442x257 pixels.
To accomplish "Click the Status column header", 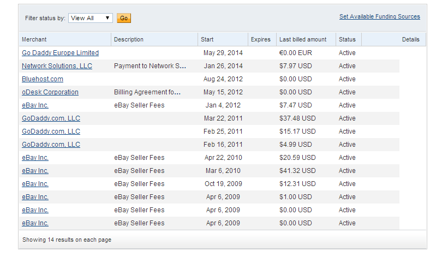I will point(347,39).
